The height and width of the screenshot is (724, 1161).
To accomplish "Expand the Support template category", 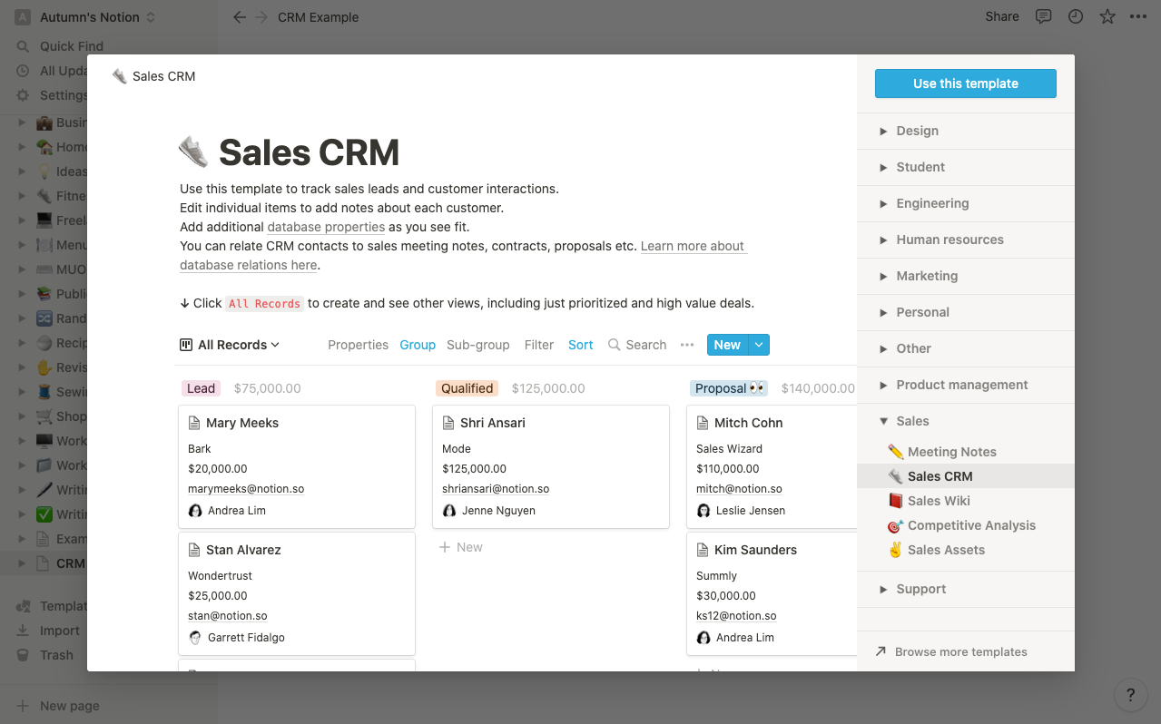I will click(x=883, y=589).
